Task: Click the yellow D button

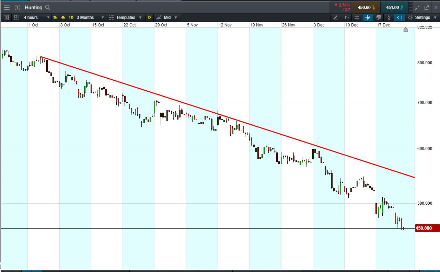Action: coord(149,18)
